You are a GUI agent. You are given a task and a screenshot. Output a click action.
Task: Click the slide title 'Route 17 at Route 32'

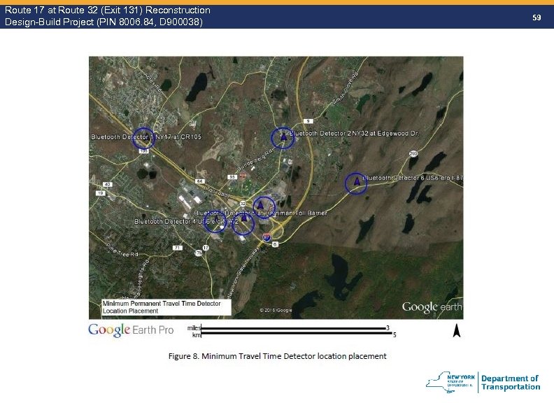coord(108,10)
